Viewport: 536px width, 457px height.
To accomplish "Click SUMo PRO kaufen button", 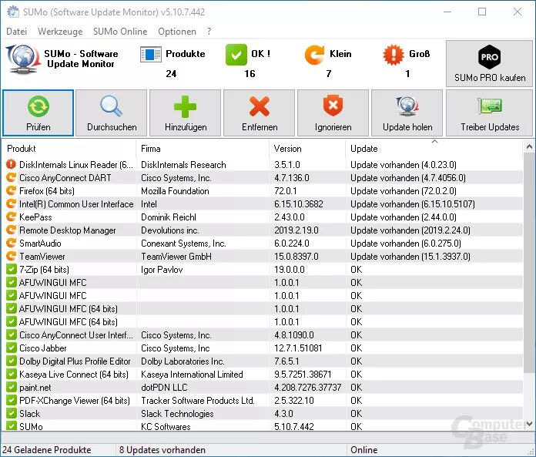I will tap(490, 64).
